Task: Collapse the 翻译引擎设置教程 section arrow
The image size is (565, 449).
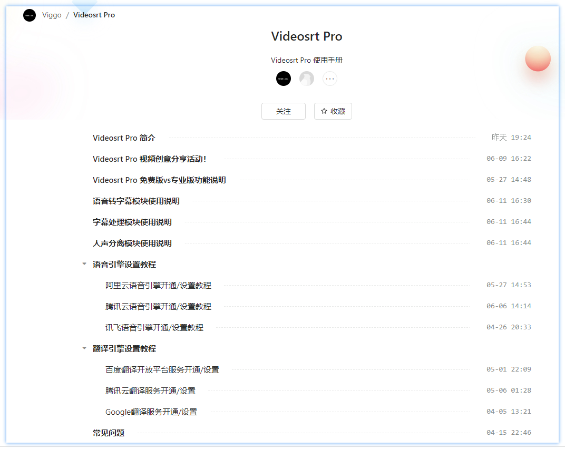Action: [x=84, y=348]
